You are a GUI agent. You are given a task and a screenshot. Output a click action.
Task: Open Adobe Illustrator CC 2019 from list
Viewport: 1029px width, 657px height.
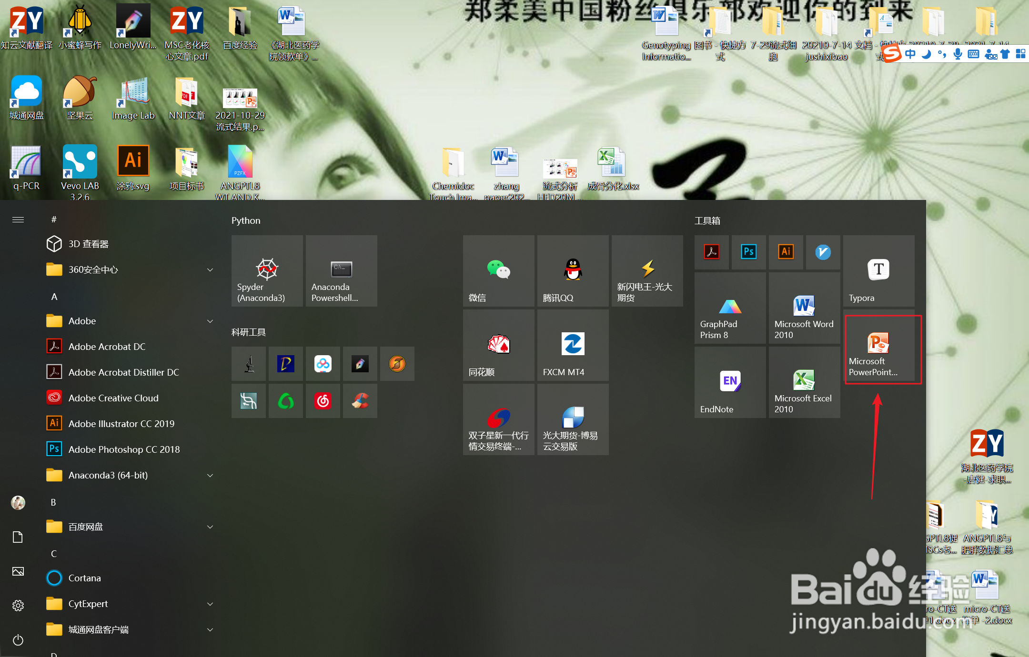pos(121,424)
